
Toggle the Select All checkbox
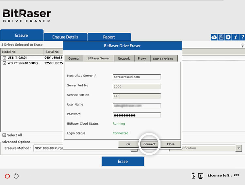4,135
